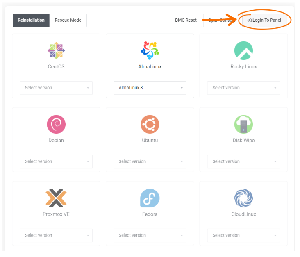Image resolution: width=300 pixels, height=257 pixels.
Task: Expand the CloudLinux version selector
Action: pos(243,235)
